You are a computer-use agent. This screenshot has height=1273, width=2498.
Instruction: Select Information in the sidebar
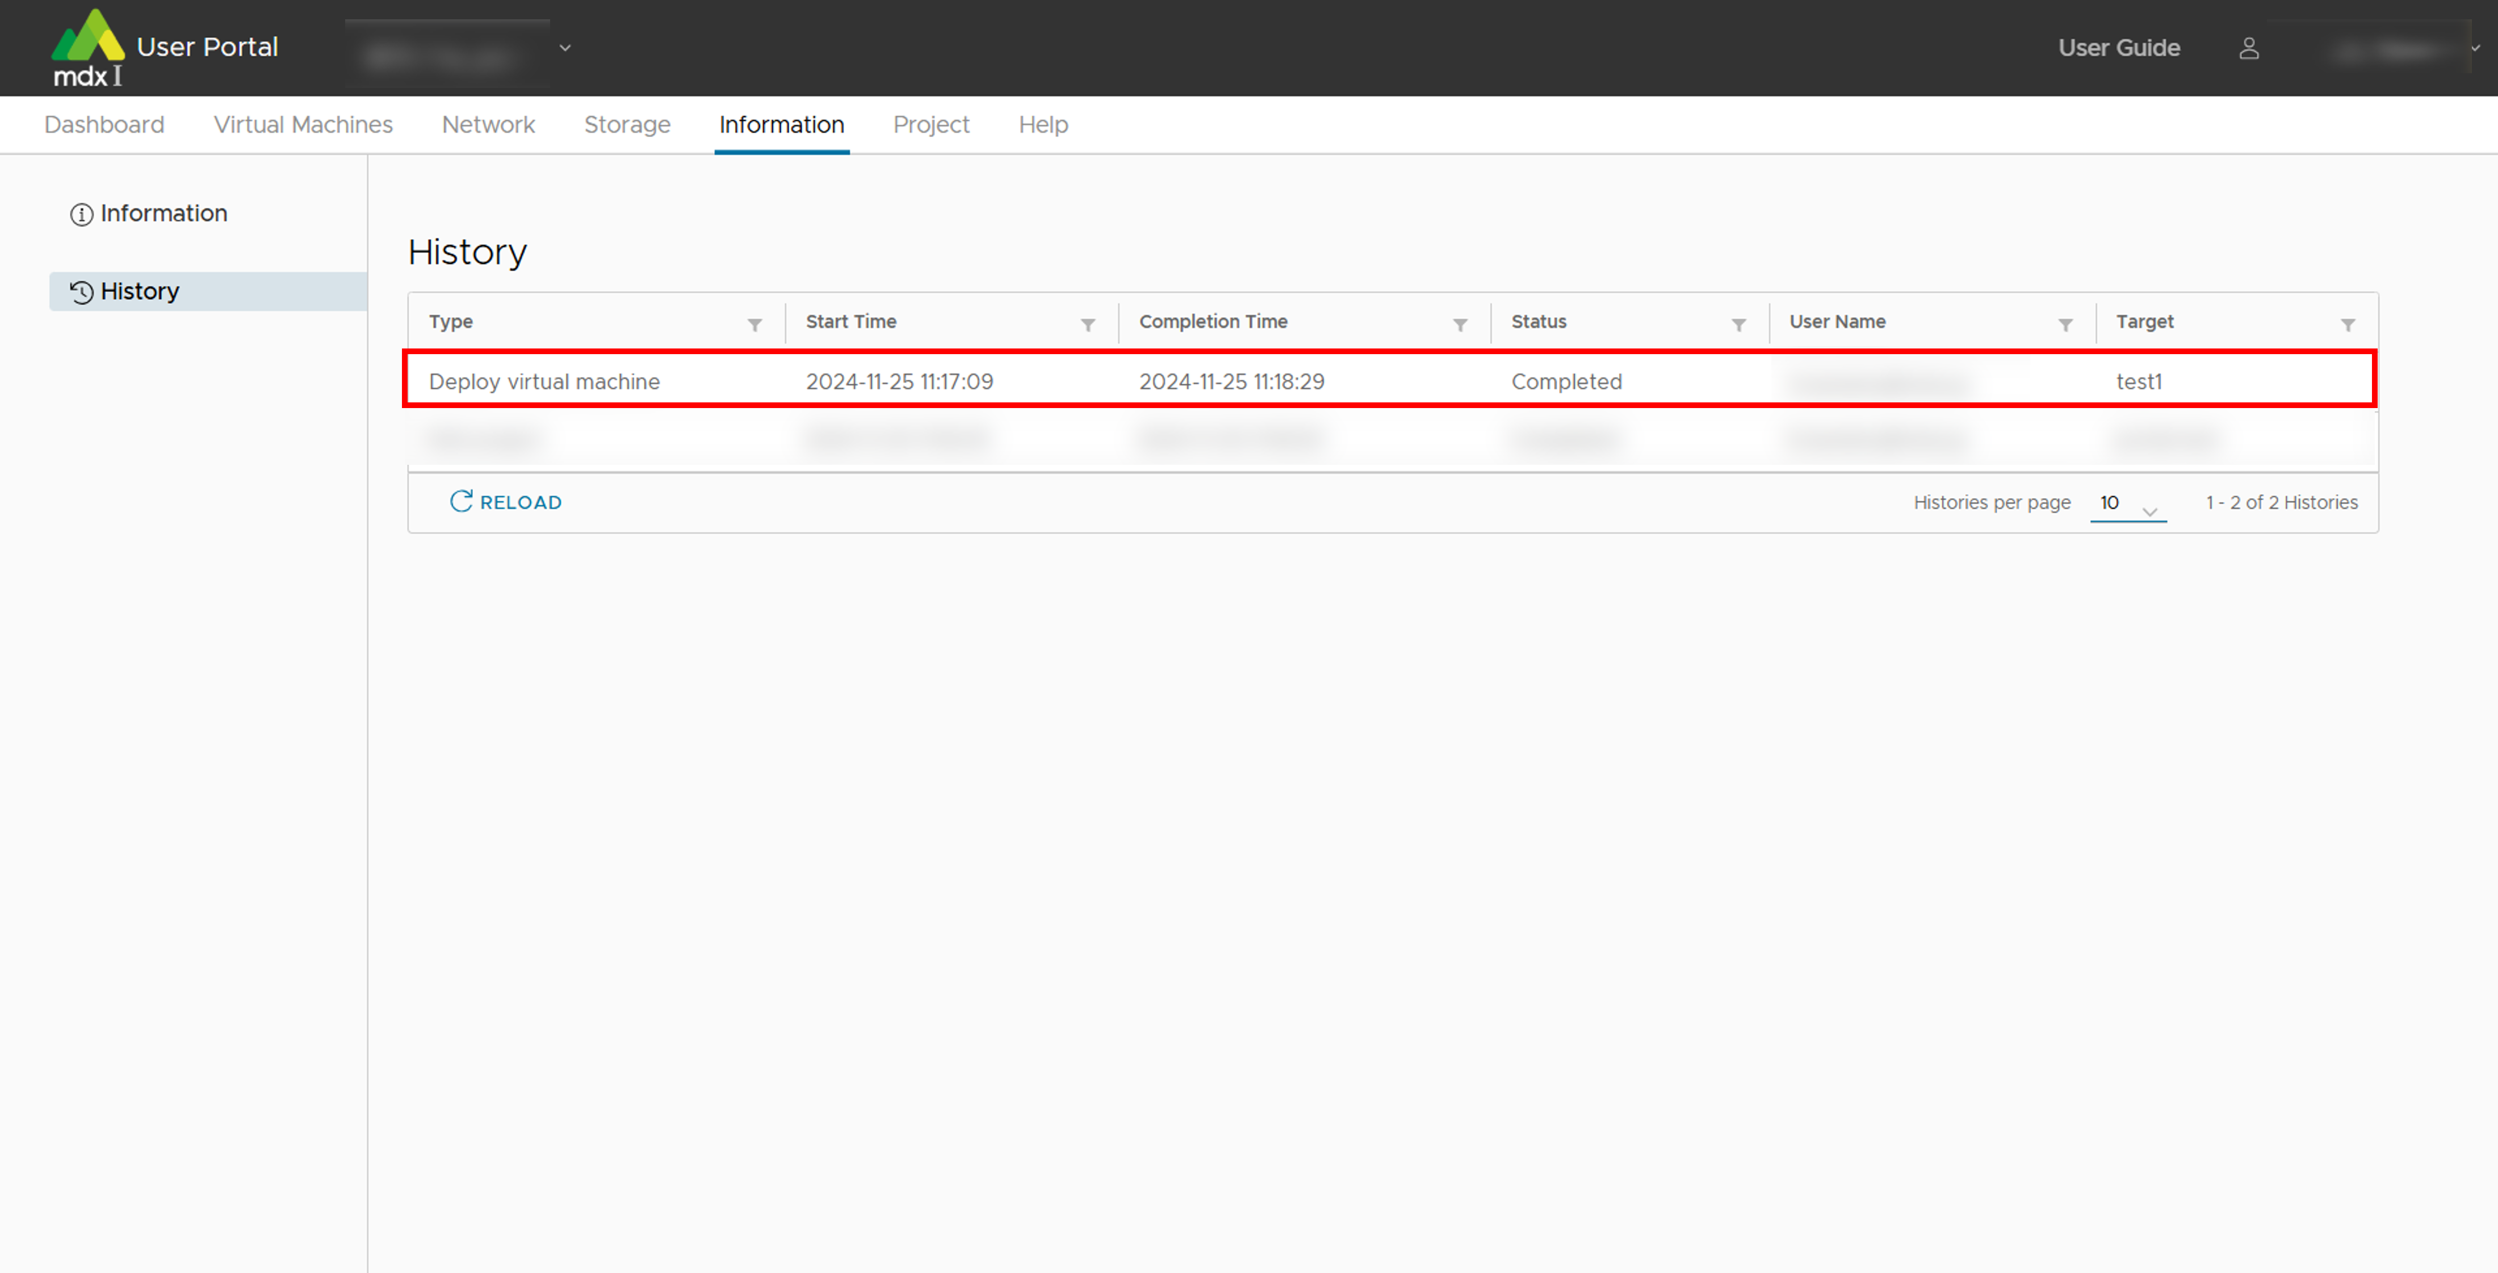point(163,213)
